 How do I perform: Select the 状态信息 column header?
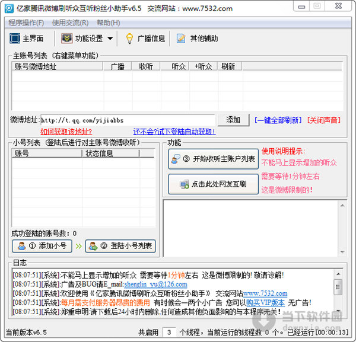point(111,154)
